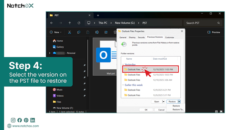Select Outlook Files version 12/10/2025 11:03 PM
The height and width of the screenshot is (130, 230).
(150, 69)
